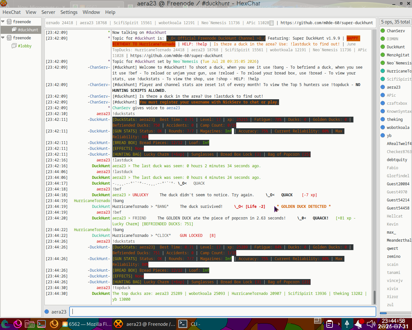Viewport: 412px width, 330px height.
Task: Focus the chat message input box
Action: coord(223,312)
